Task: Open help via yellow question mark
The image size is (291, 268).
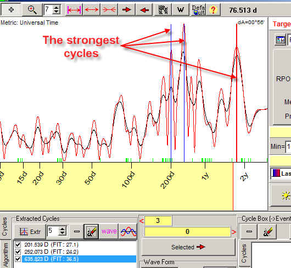Action: click(x=213, y=10)
